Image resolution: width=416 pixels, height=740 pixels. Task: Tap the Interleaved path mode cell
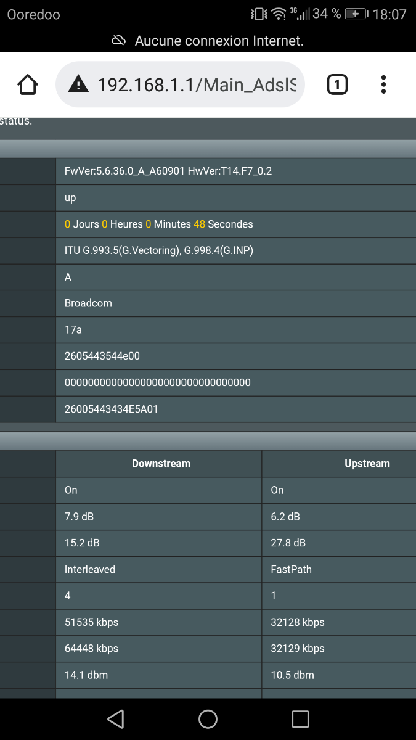[x=159, y=569]
